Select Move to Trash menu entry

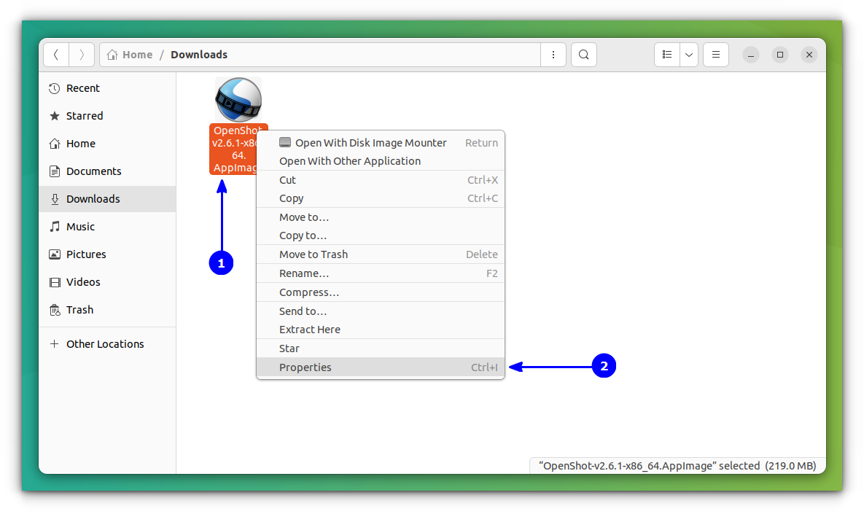[x=313, y=254]
